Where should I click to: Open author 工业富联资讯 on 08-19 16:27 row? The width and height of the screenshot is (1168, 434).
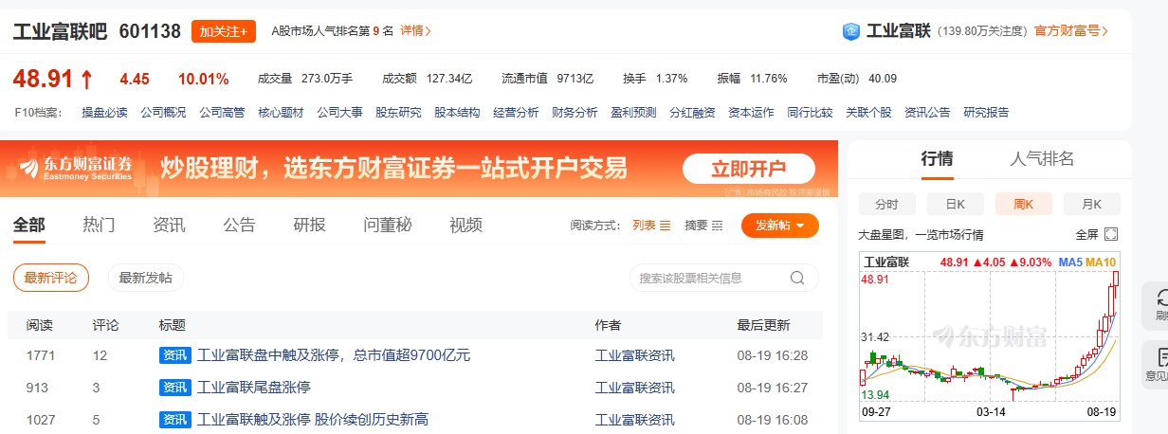[x=634, y=387]
